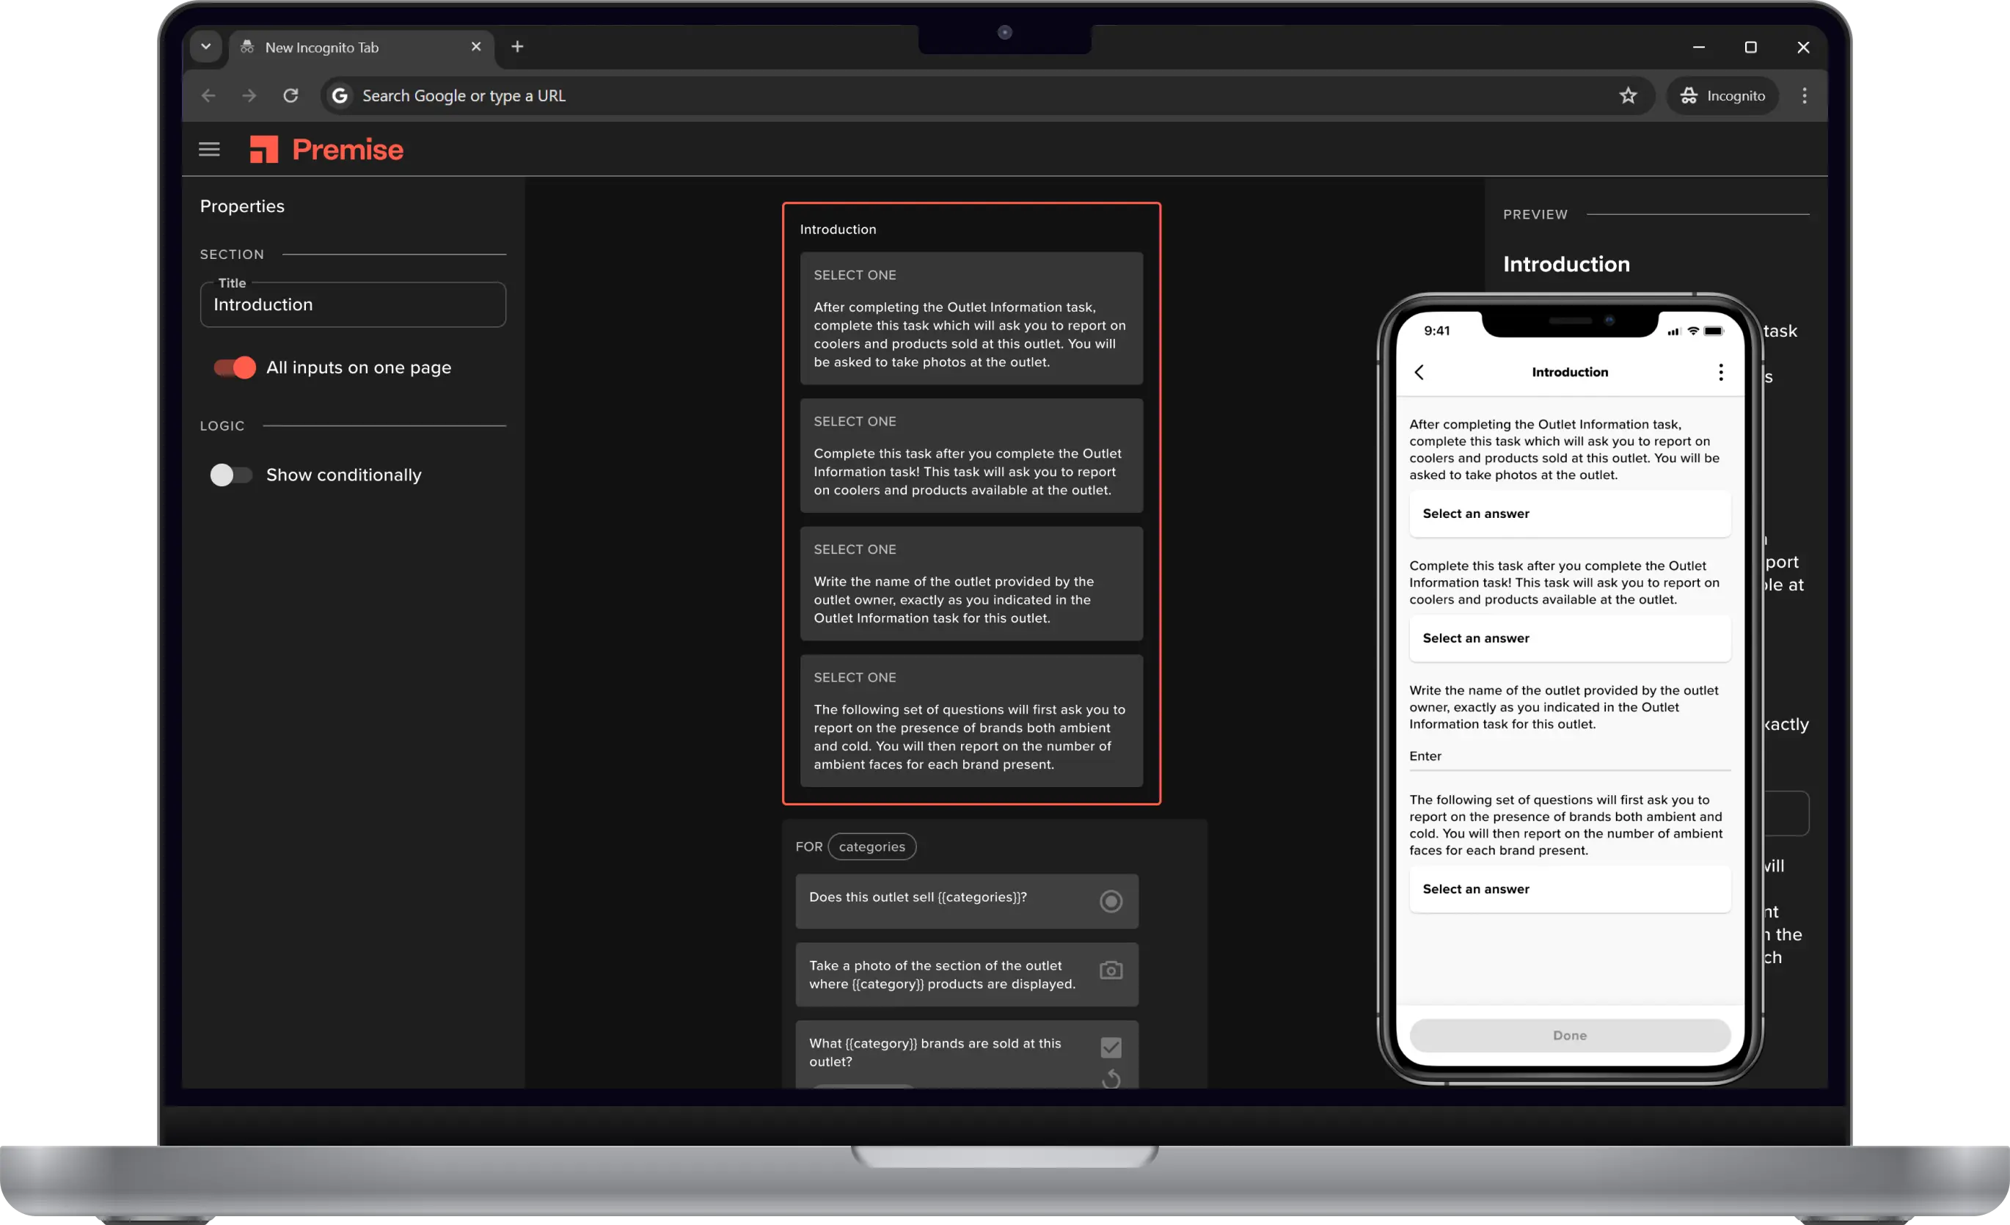Tap the back arrow in the phone preview header
The width and height of the screenshot is (2010, 1225).
click(1419, 372)
